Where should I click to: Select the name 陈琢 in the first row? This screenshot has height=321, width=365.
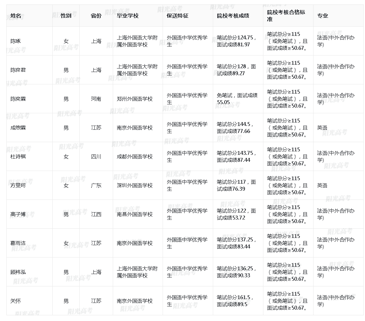(15, 41)
